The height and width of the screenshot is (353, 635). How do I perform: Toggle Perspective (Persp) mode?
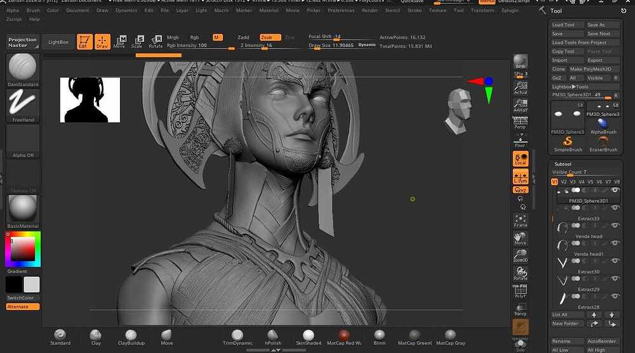521,123
